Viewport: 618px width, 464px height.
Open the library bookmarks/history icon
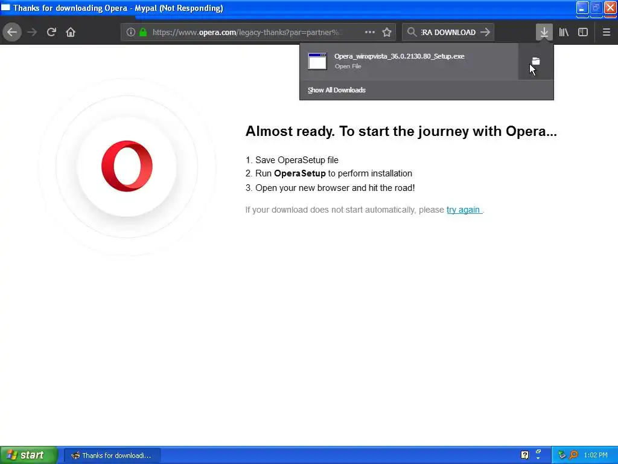pos(564,32)
